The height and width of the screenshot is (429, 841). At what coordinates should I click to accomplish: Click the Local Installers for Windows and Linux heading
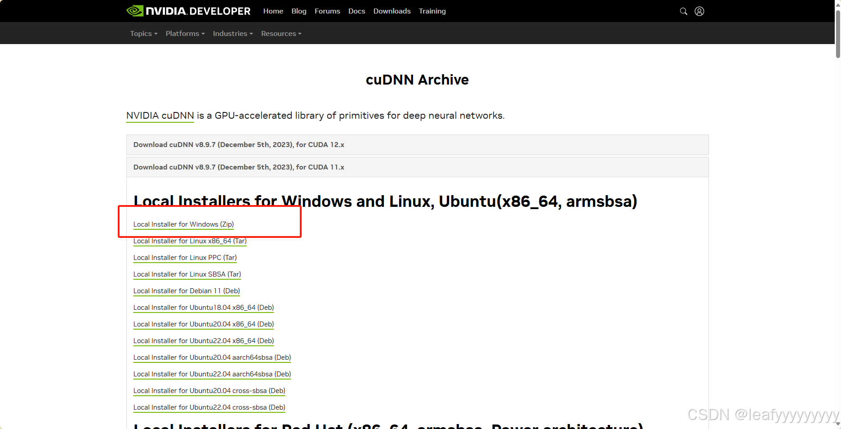(385, 201)
